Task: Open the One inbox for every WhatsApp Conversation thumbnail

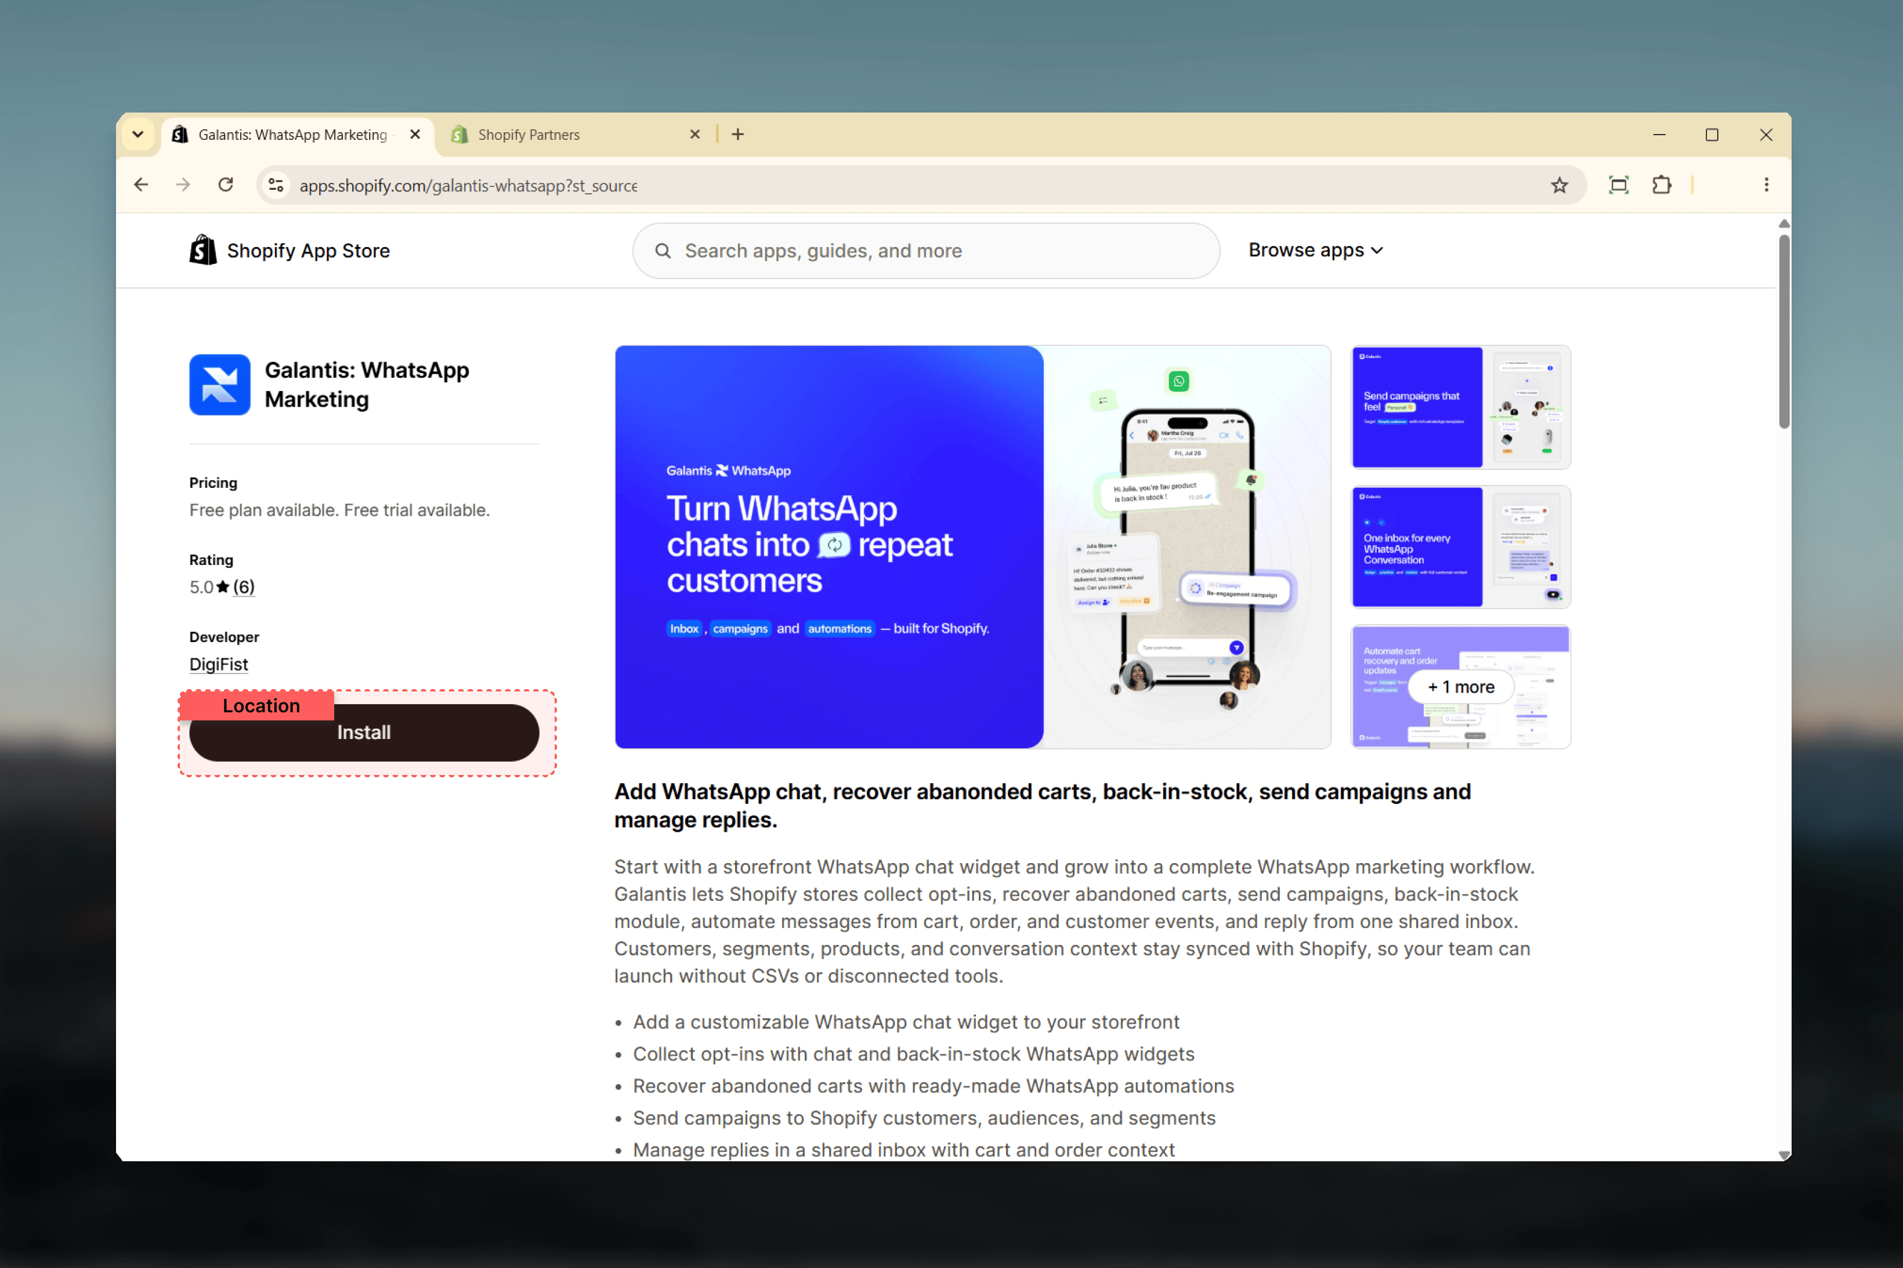Action: pyautogui.click(x=1461, y=546)
